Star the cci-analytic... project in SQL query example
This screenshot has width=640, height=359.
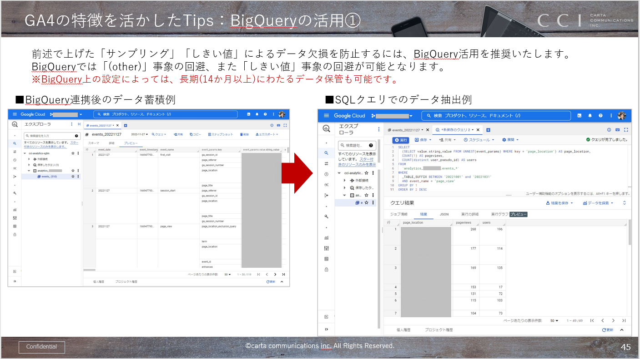tap(367, 173)
